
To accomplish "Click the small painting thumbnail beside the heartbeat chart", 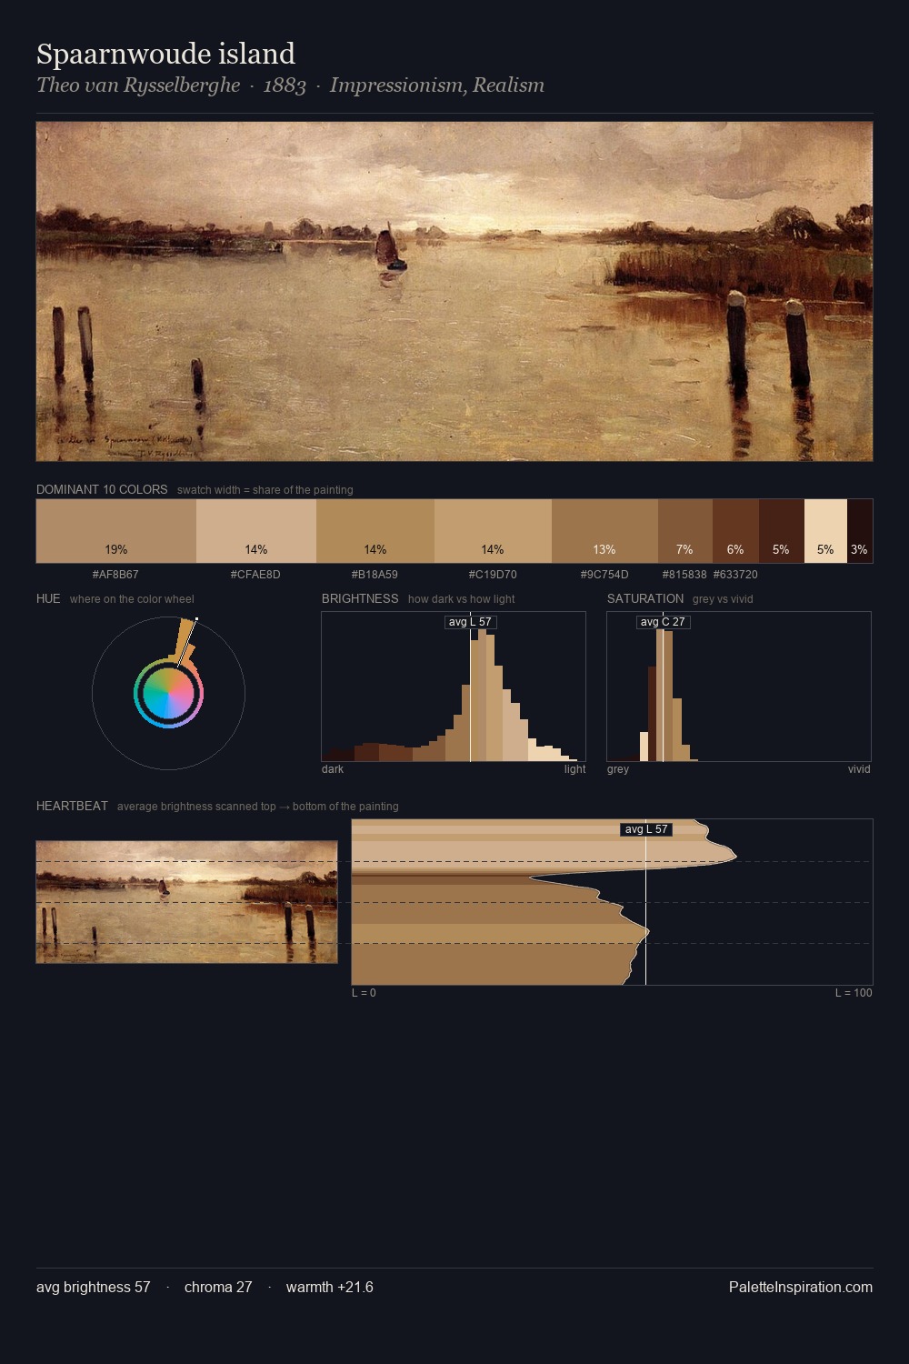I will click(186, 902).
